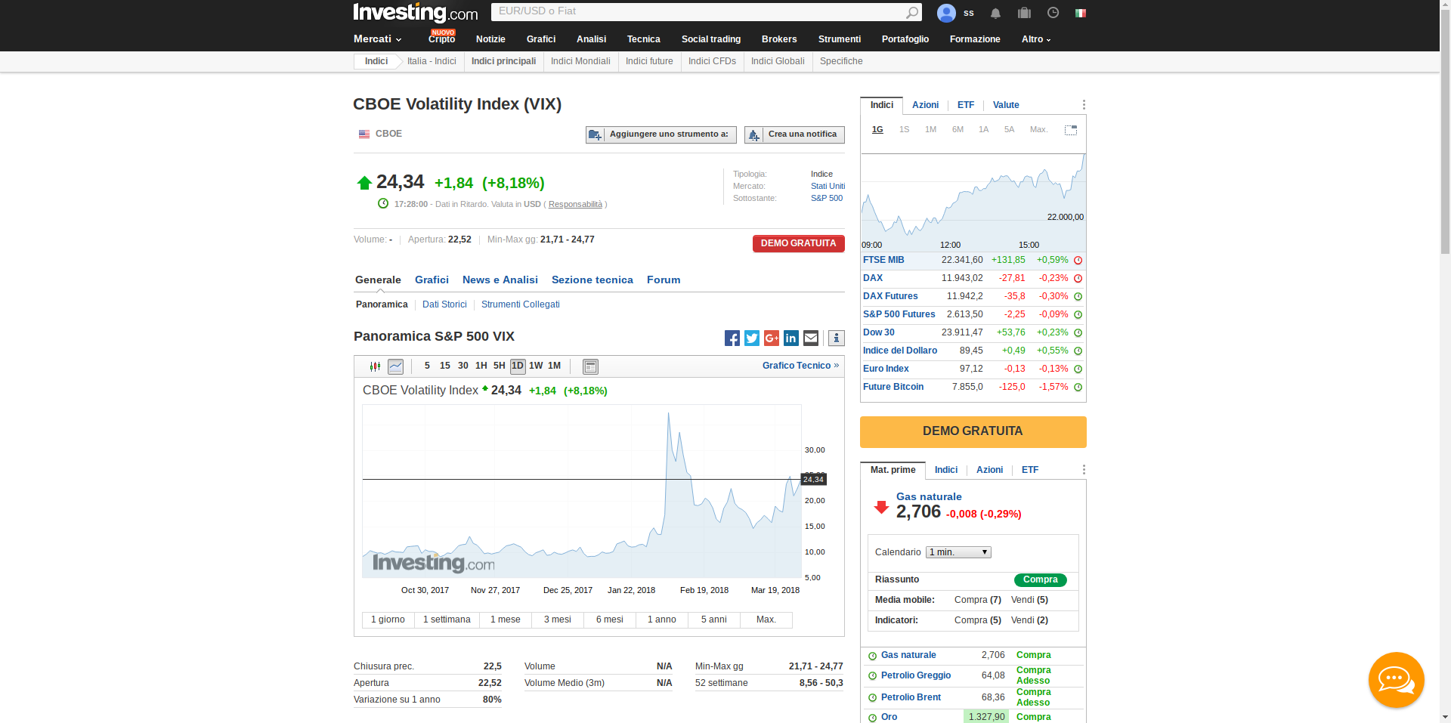Switch to News e Analisi tab

(500, 280)
